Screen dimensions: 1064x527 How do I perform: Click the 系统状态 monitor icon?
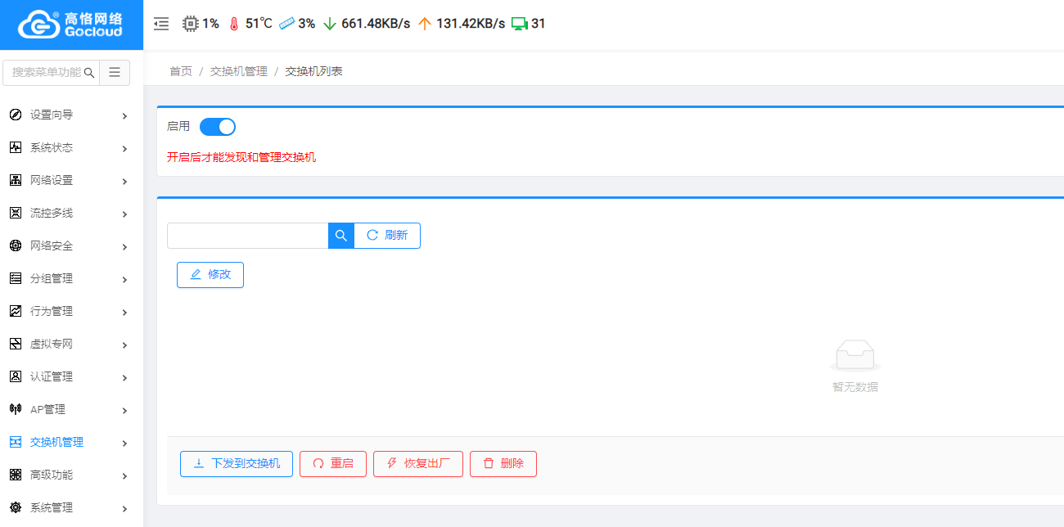pyautogui.click(x=16, y=147)
